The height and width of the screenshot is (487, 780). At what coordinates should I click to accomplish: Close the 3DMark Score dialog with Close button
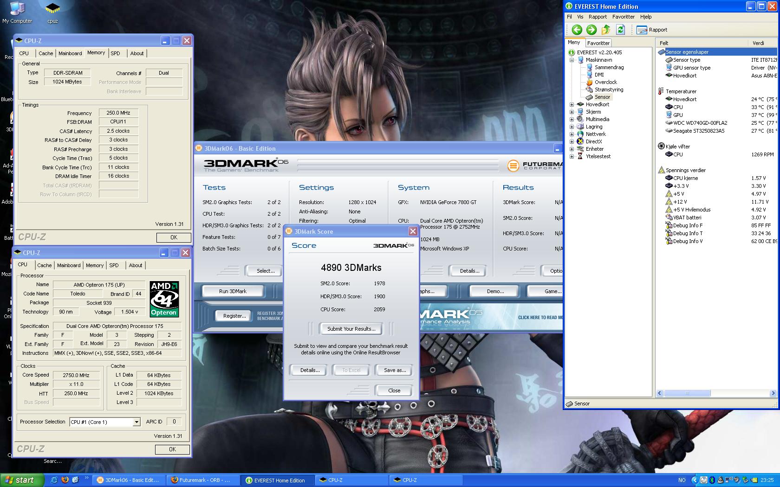(394, 391)
